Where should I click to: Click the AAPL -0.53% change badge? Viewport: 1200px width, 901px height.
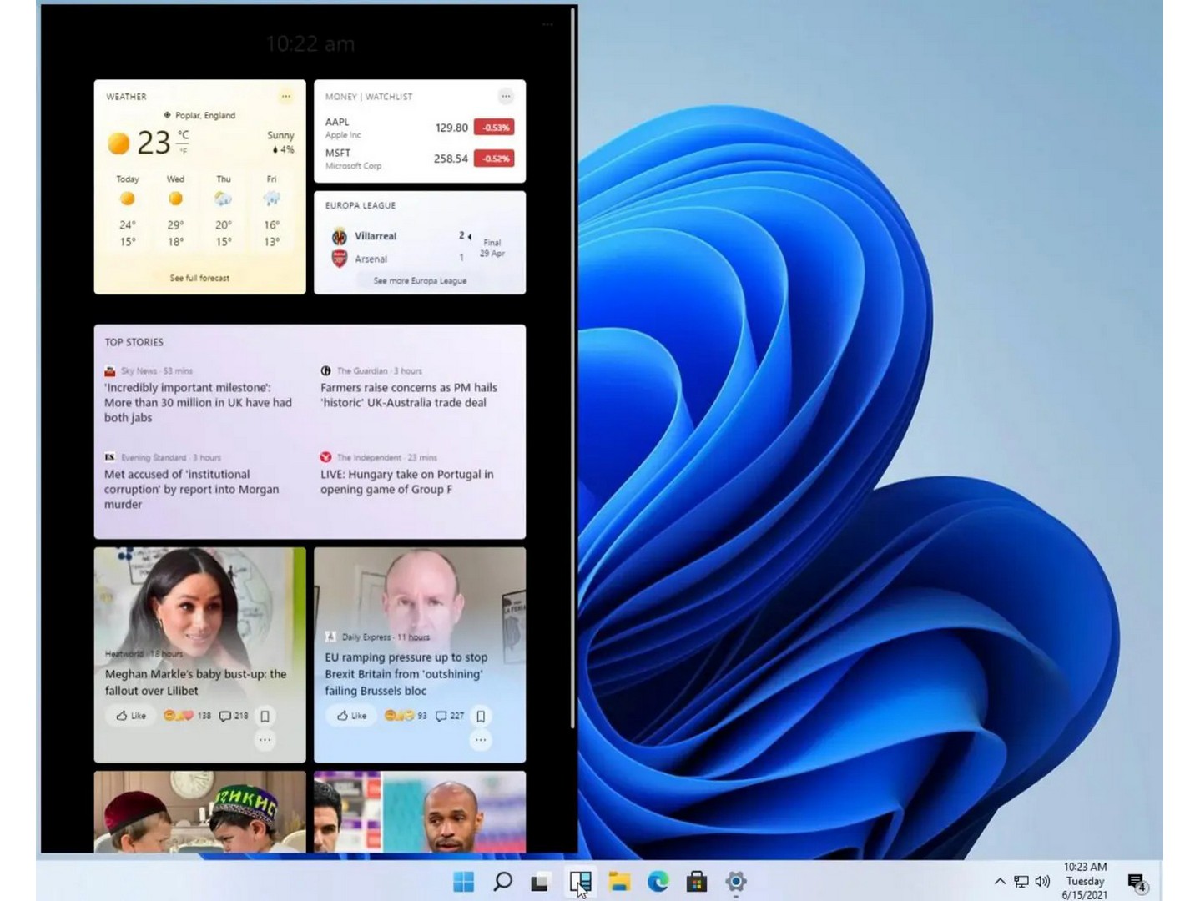point(494,128)
